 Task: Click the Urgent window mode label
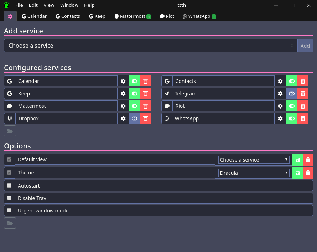pos(43,211)
